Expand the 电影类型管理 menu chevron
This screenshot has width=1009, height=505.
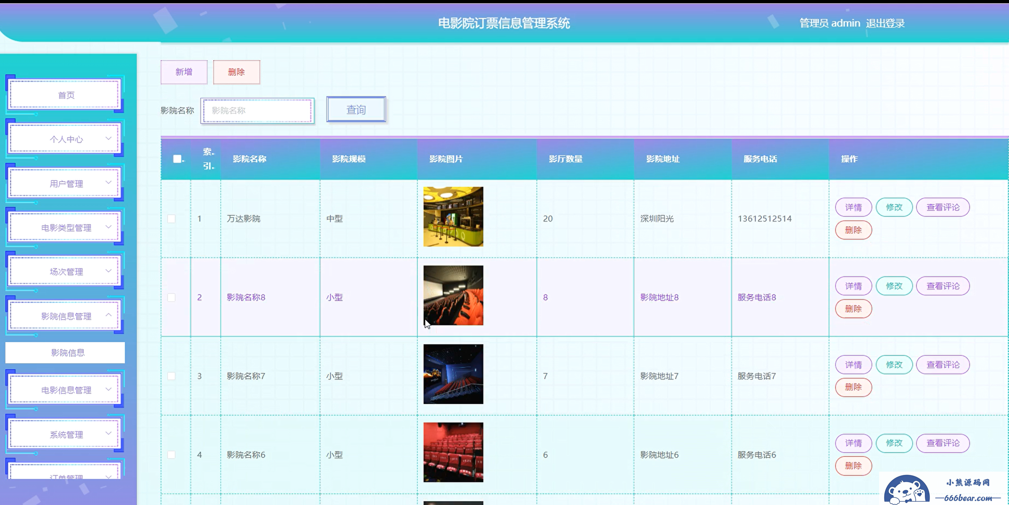108,227
